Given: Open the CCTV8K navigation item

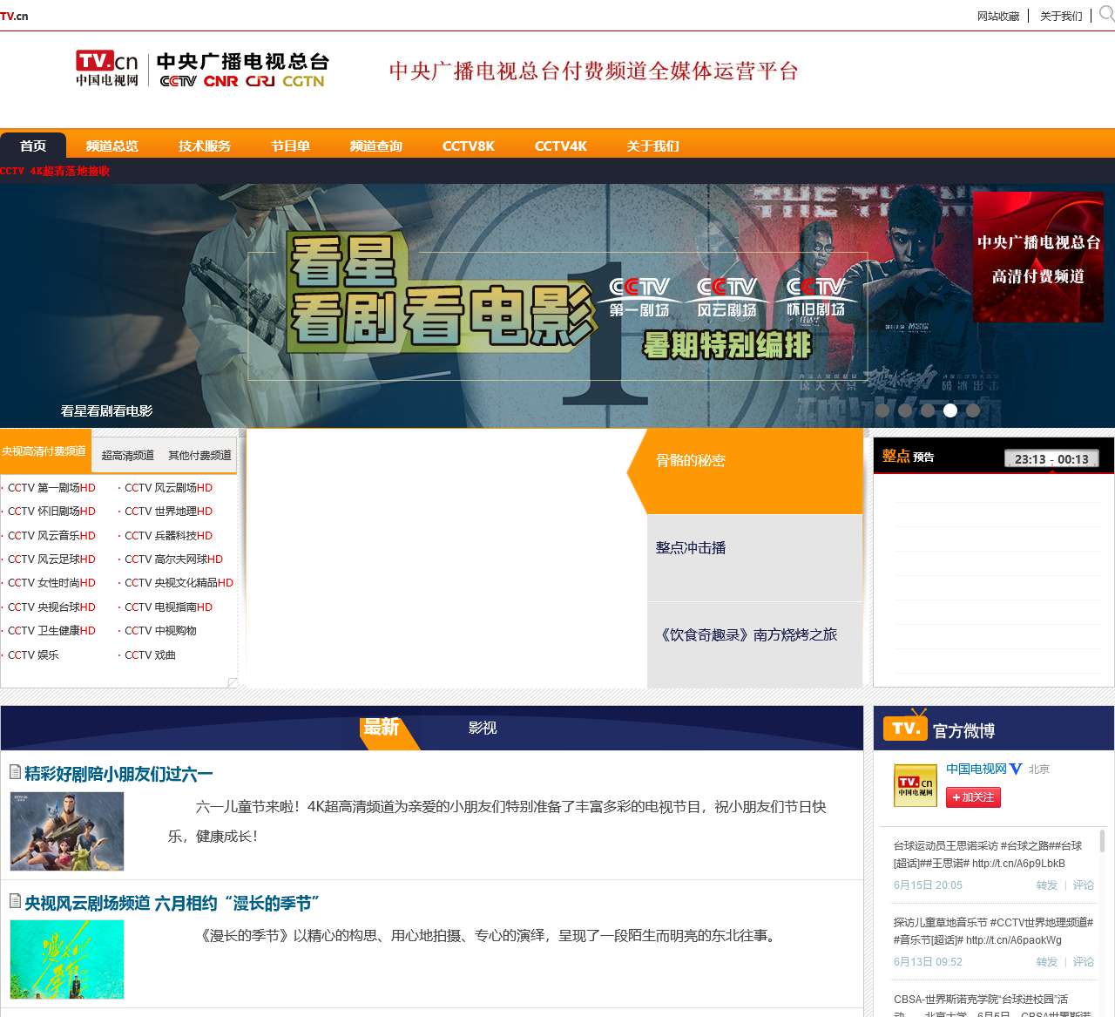Looking at the screenshot, I should point(469,146).
